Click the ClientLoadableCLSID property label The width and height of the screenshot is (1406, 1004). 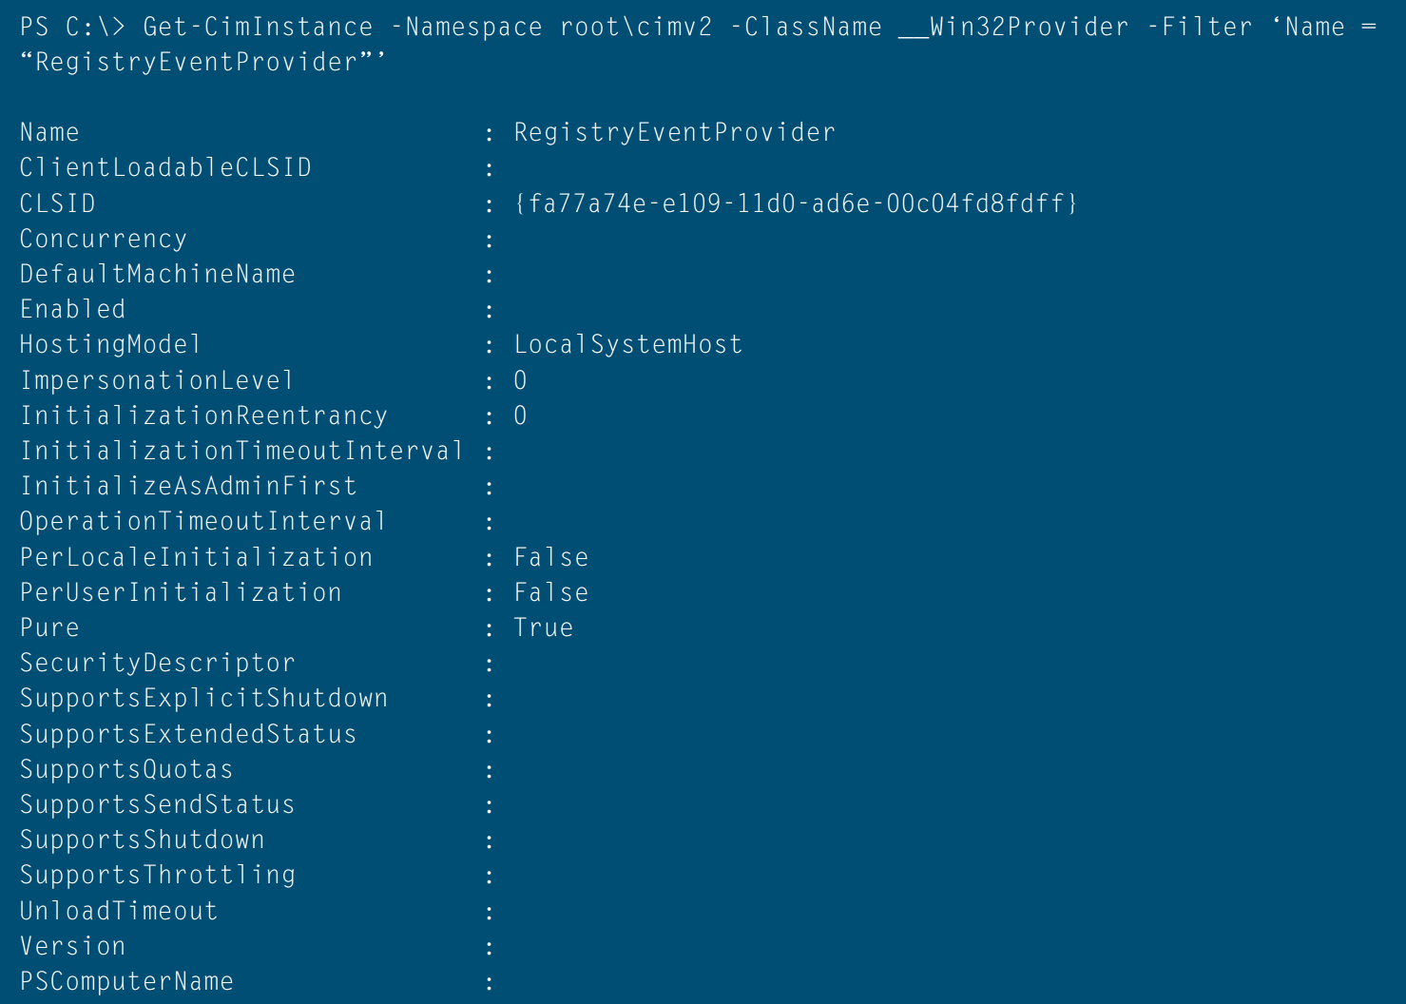(165, 167)
